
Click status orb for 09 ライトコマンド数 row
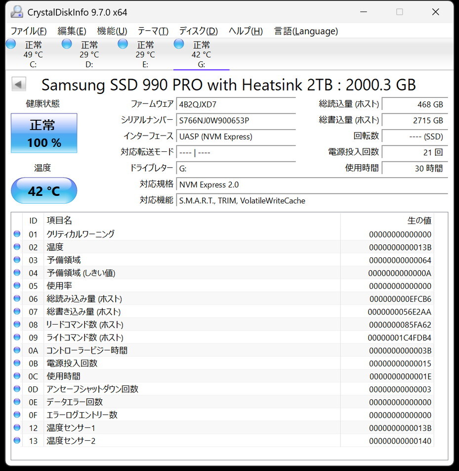pyautogui.click(x=17, y=337)
